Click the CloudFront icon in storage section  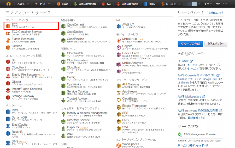8,69
